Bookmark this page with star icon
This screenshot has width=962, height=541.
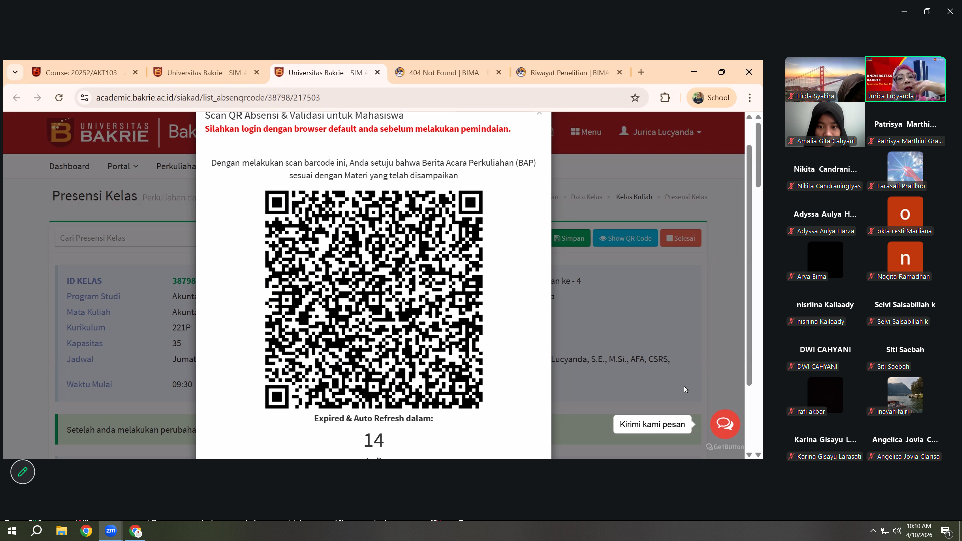[x=635, y=98]
